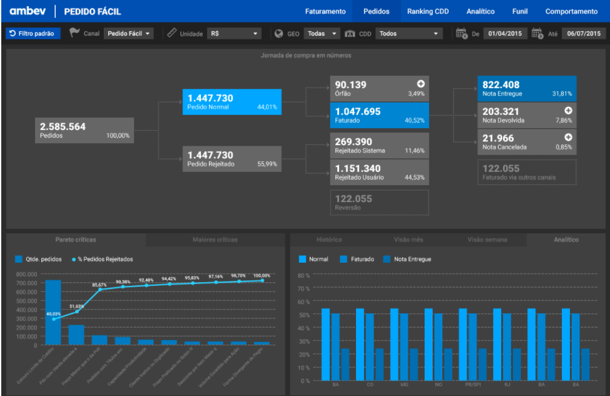Click the 85,67% point on Pareto line
The image size is (610, 396).
(100, 289)
